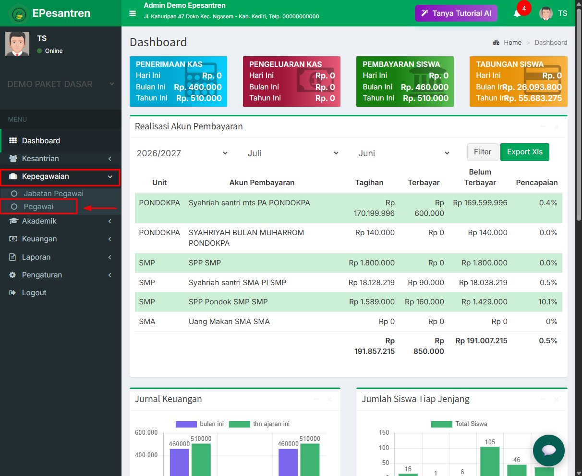Click the Akademik graduation cap icon
582x476 pixels.
13,221
